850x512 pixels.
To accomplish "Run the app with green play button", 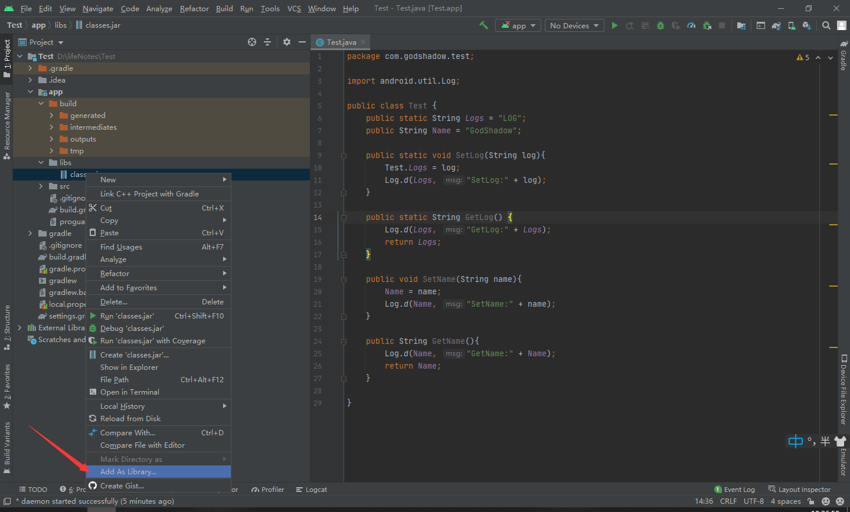I will tap(614, 25).
